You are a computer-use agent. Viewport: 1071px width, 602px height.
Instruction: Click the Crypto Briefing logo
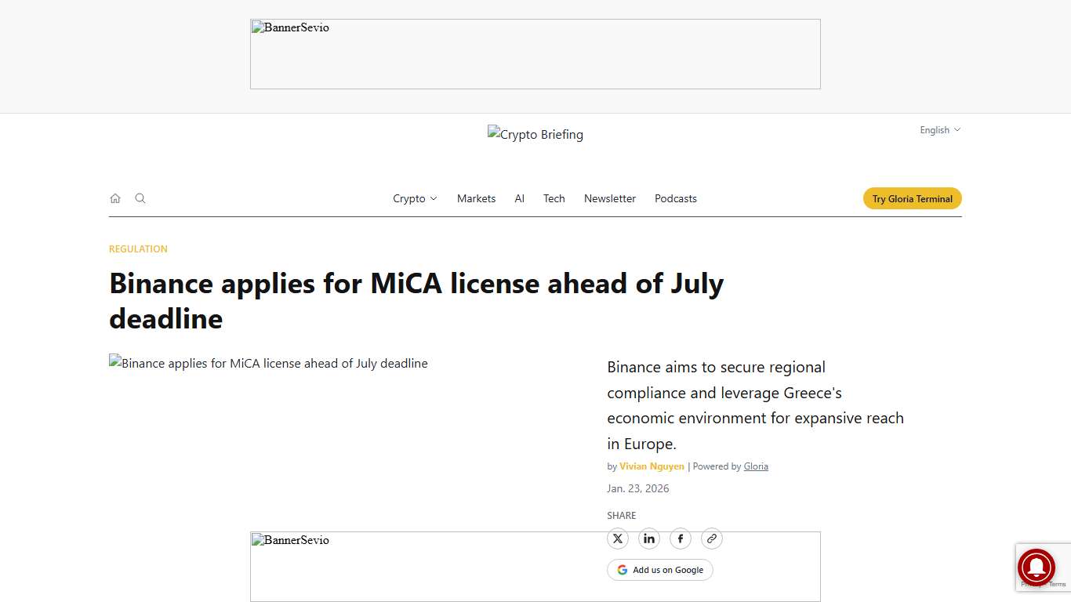535,134
